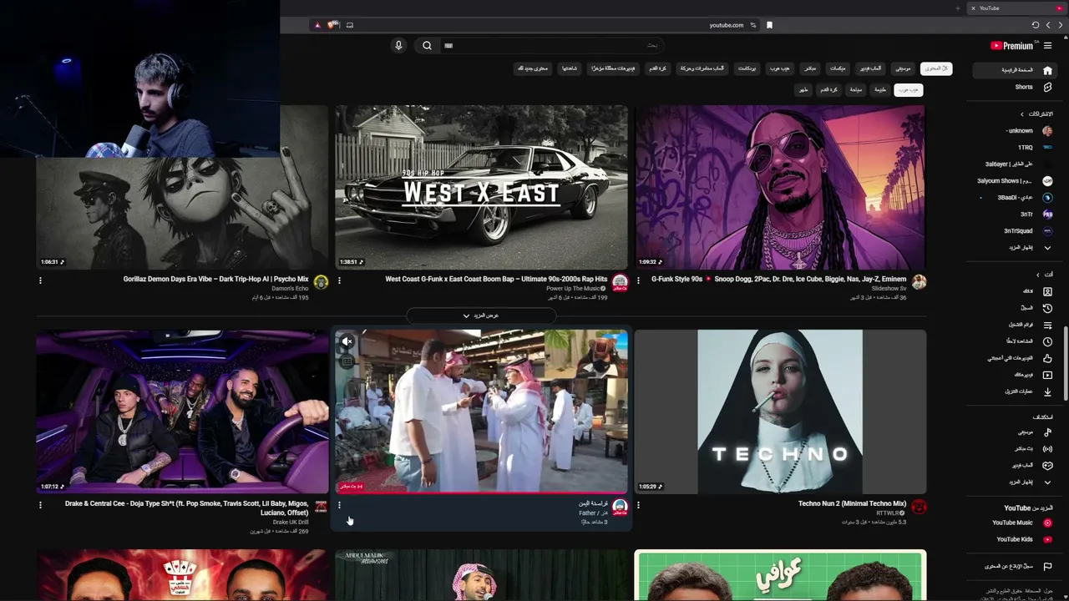This screenshot has width=1069, height=601.
Task: Open the 3alyoum Shows subscription channel
Action: tap(1014, 181)
